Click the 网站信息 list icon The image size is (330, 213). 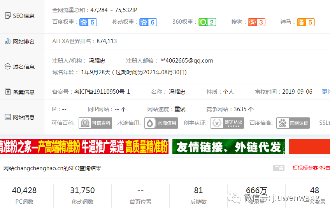[8, 117]
